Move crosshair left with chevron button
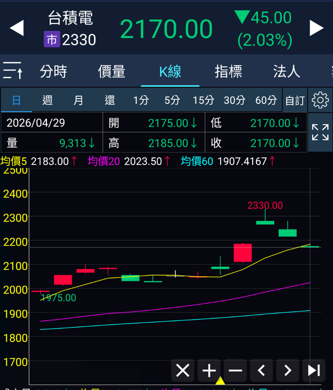This screenshot has height=390, width=333. tap(261, 370)
